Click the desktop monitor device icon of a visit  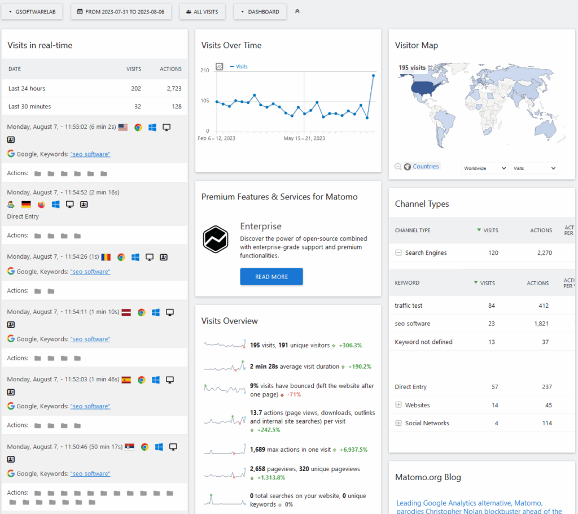[166, 127]
